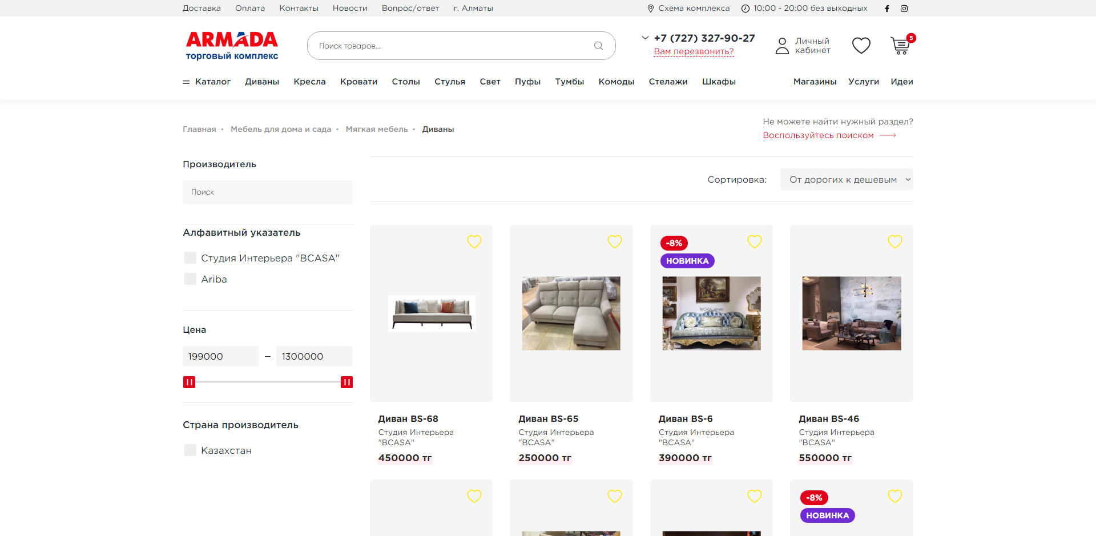Open the sorting dropdown От дорогих к дешевым
This screenshot has height=536, width=1096.
point(847,180)
